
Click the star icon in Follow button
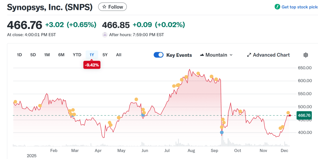click(104, 7)
